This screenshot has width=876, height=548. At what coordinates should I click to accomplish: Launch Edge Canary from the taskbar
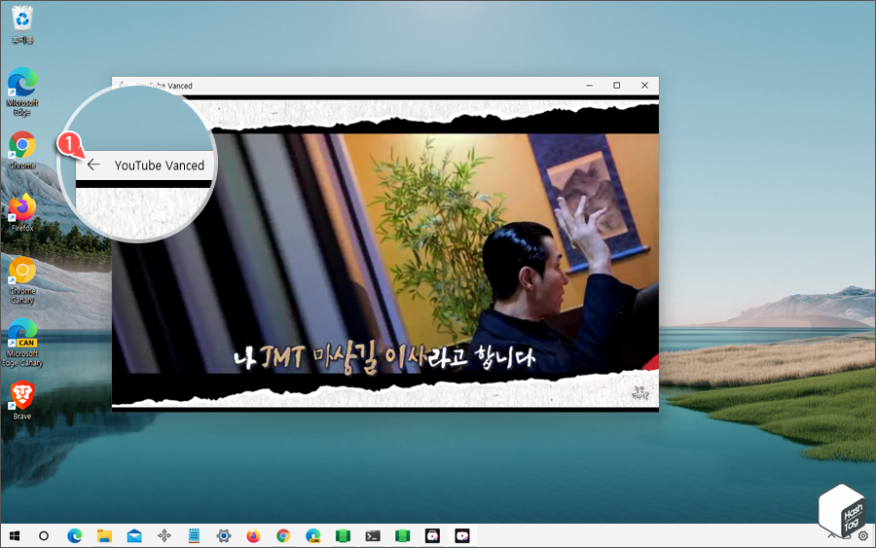313,536
